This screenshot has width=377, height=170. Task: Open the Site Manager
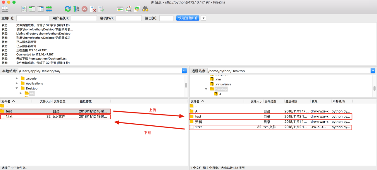click(x=5, y=9)
